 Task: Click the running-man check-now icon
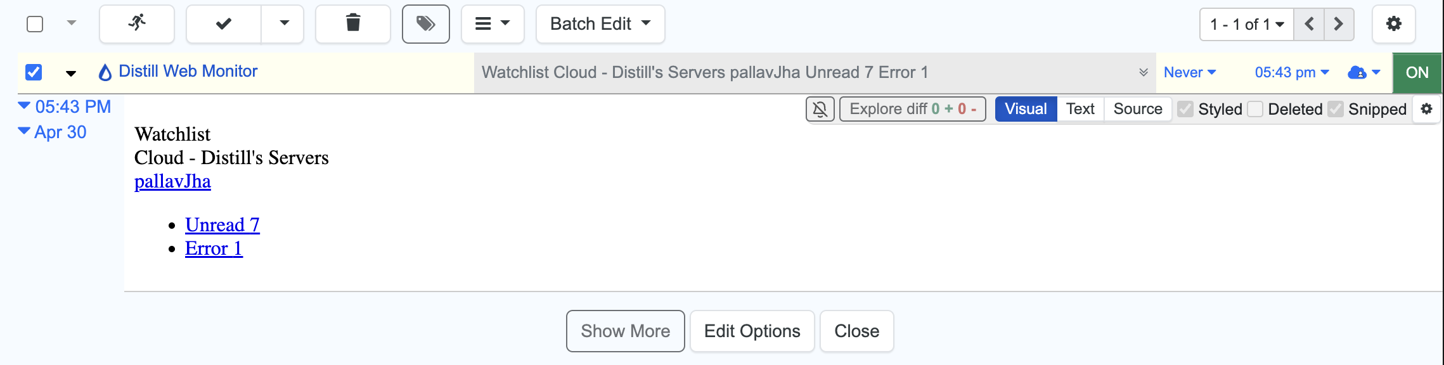tap(137, 24)
